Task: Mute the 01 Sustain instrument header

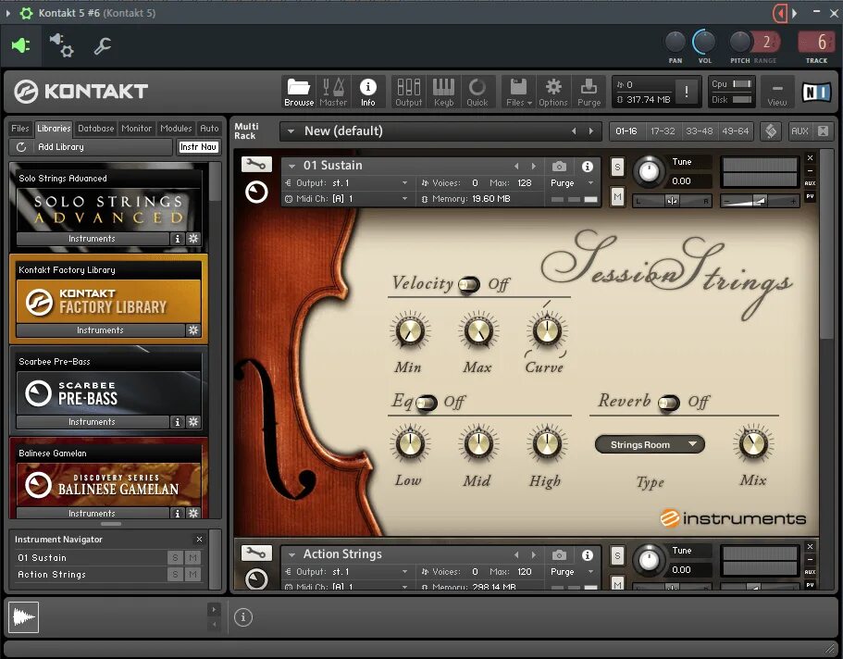Action: point(617,197)
